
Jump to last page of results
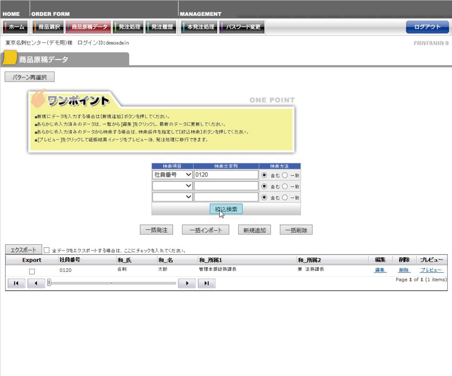coord(206,283)
